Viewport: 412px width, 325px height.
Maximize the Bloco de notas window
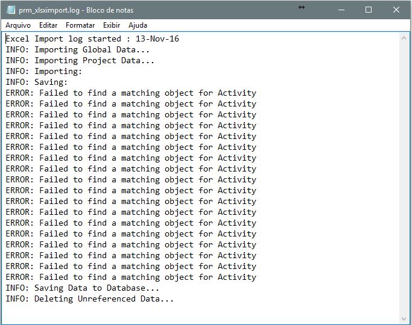pyautogui.click(x=369, y=10)
